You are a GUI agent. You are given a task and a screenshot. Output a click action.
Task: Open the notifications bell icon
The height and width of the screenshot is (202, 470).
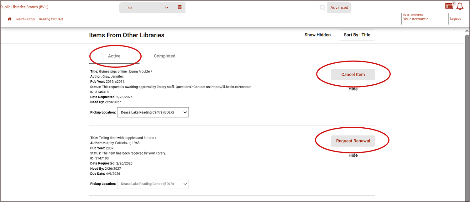coord(460,6)
